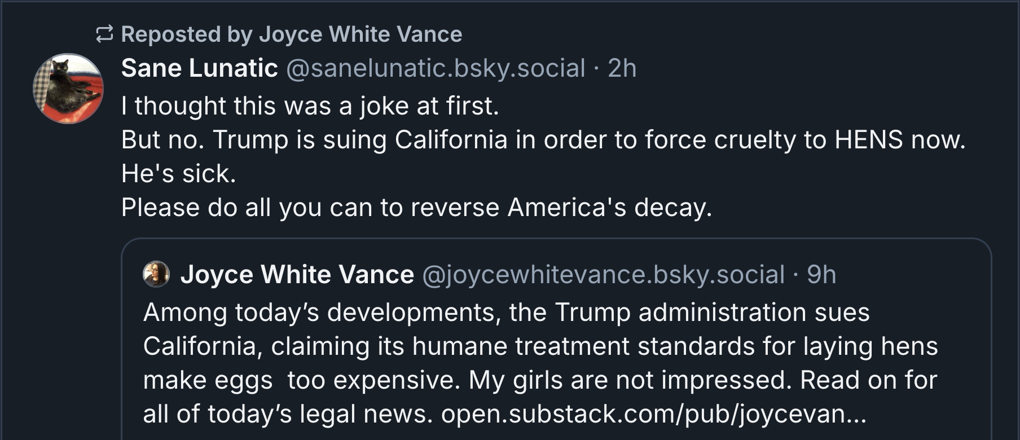The image size is (1020, 440).
Task: Click Sane Lunatic's cat profile avatar
Action: click(68, 89)
